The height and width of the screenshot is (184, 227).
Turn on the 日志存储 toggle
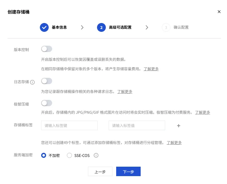pos(46,81)
